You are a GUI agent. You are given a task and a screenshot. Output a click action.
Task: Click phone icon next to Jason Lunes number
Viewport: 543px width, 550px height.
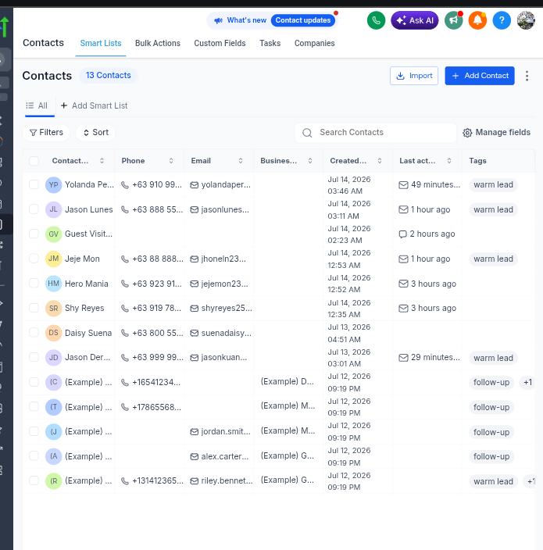point(125,209)
